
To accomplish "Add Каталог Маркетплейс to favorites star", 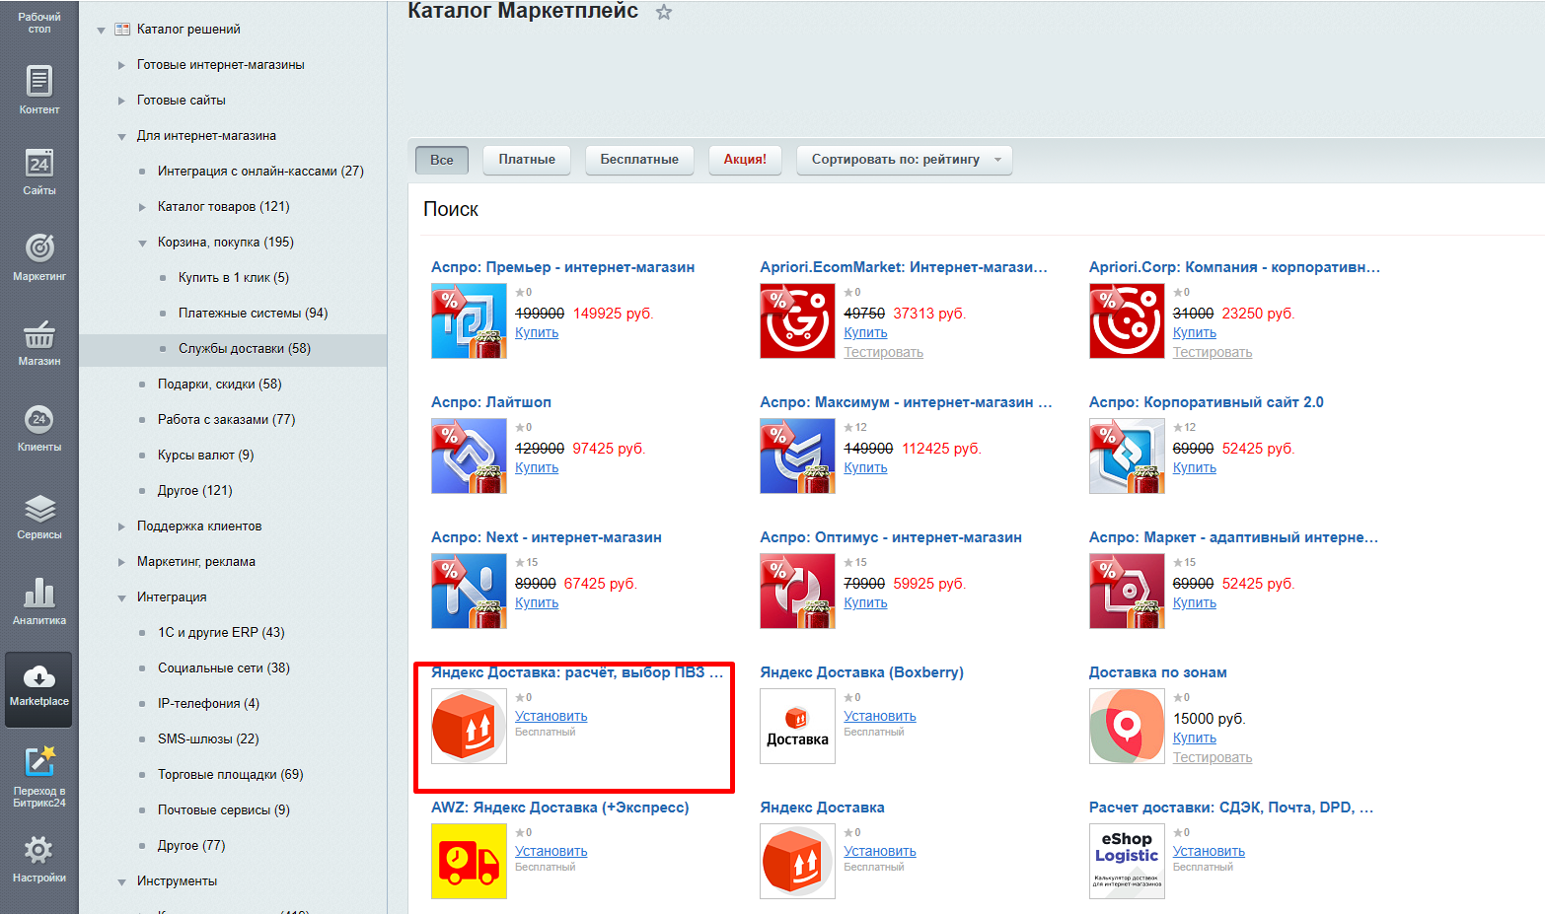I will coord(664,12).
